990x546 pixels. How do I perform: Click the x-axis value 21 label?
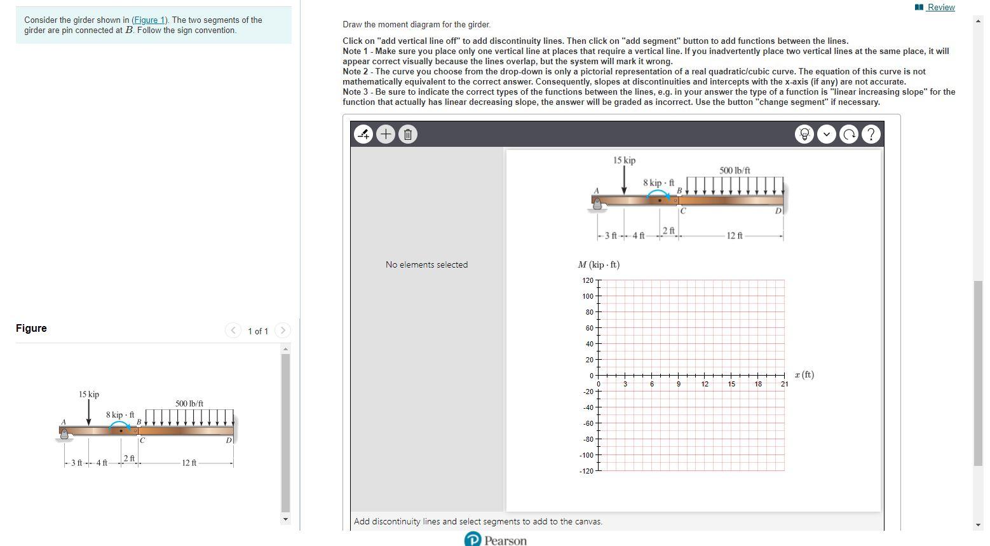tap(784, 384)
